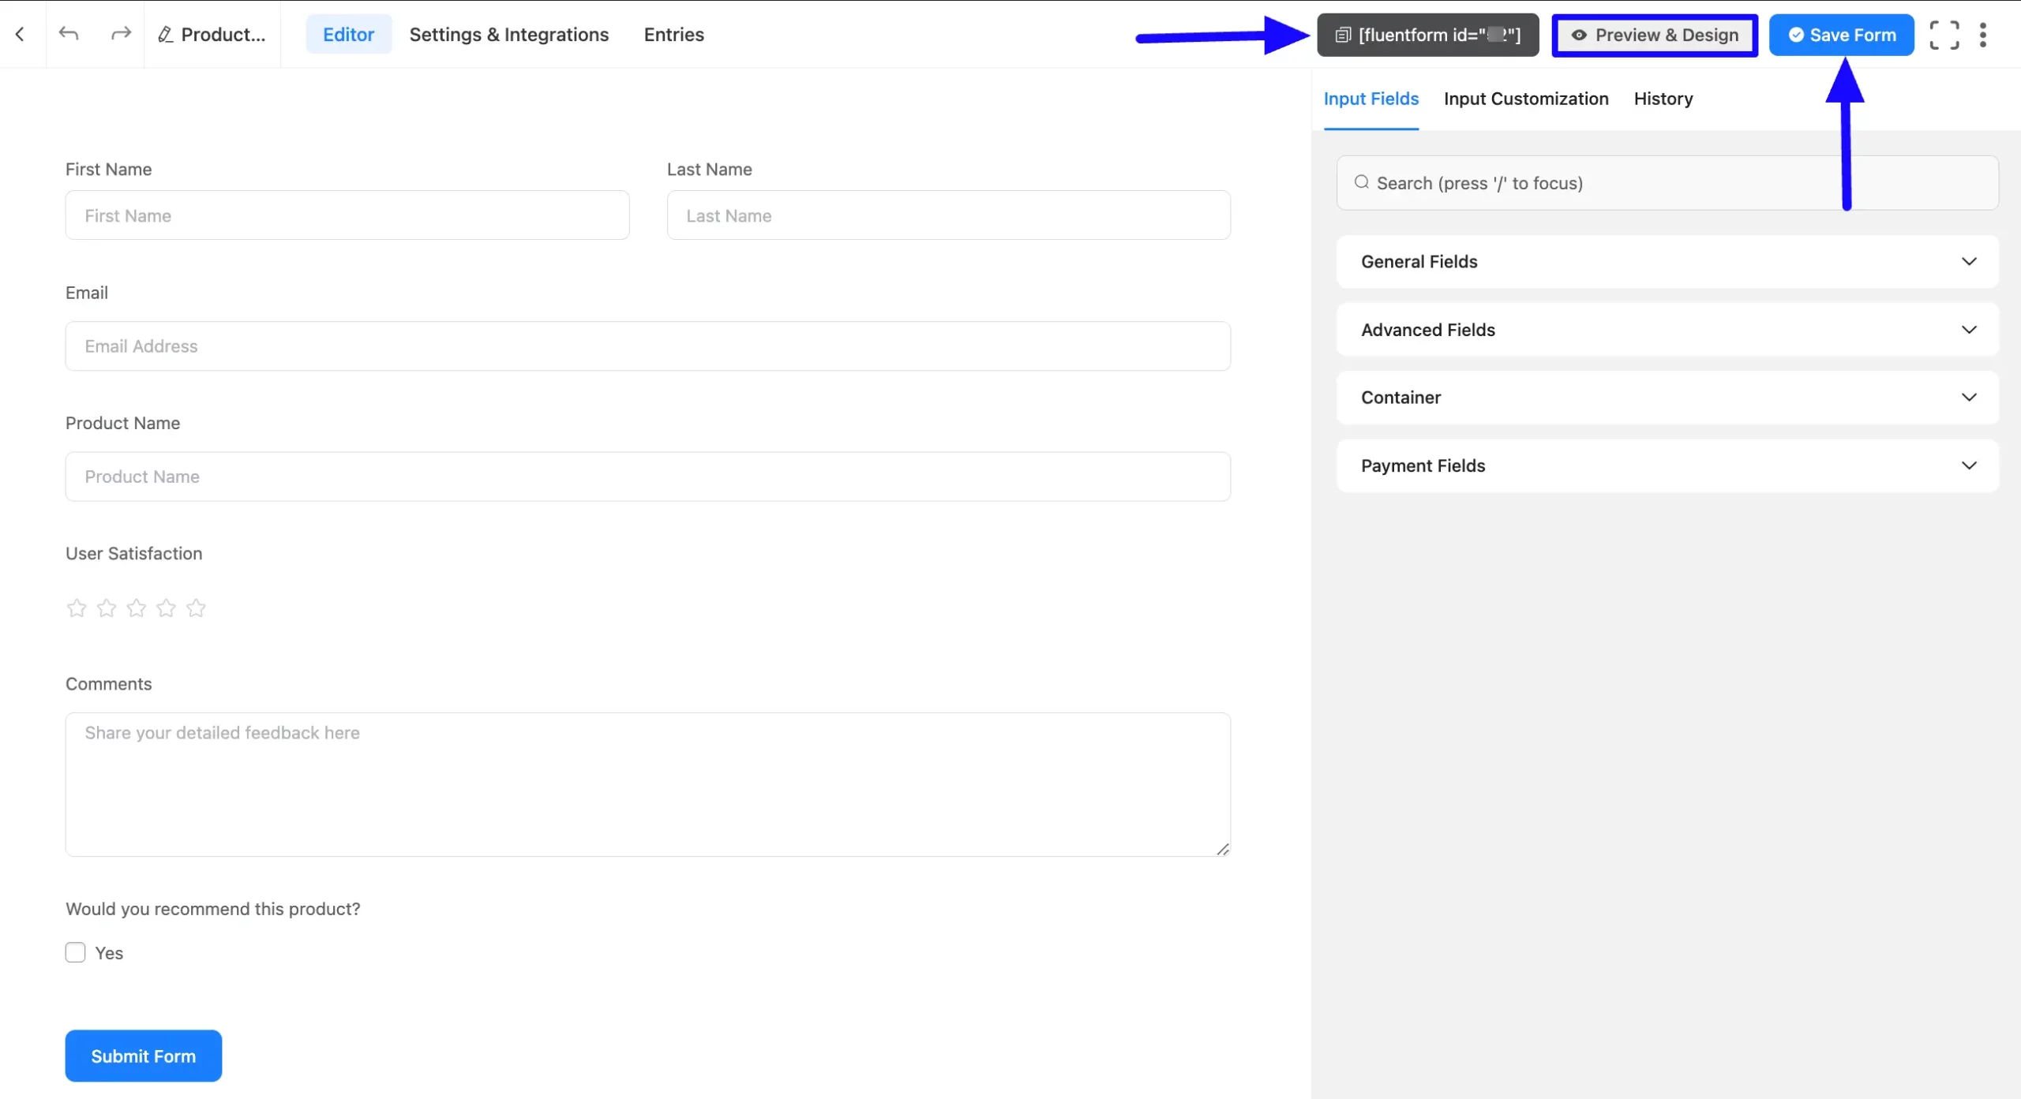
Task: Open Settings & Integrations tab
Action: 509,35
